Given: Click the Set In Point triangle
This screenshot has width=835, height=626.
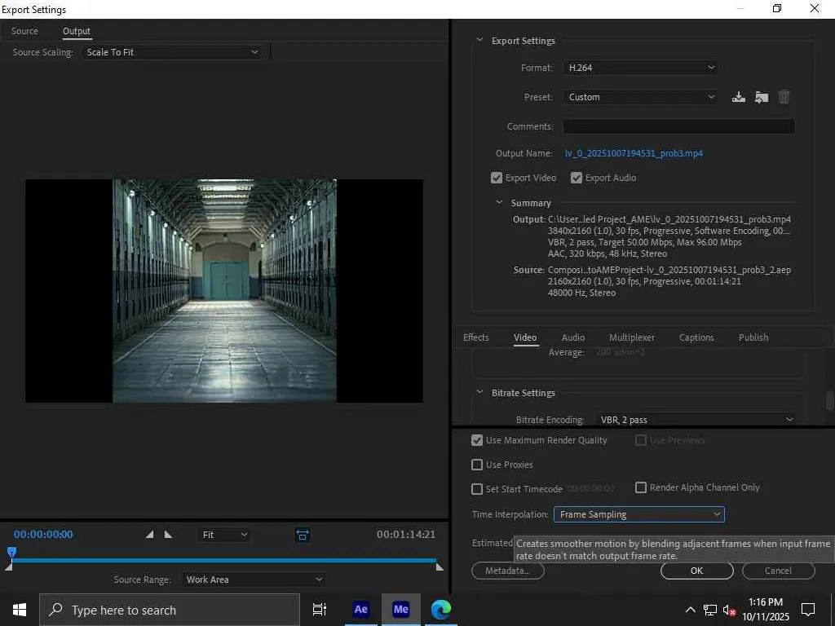Looking at the screenshot, I should pyautogui.click(x=149, y=535).
